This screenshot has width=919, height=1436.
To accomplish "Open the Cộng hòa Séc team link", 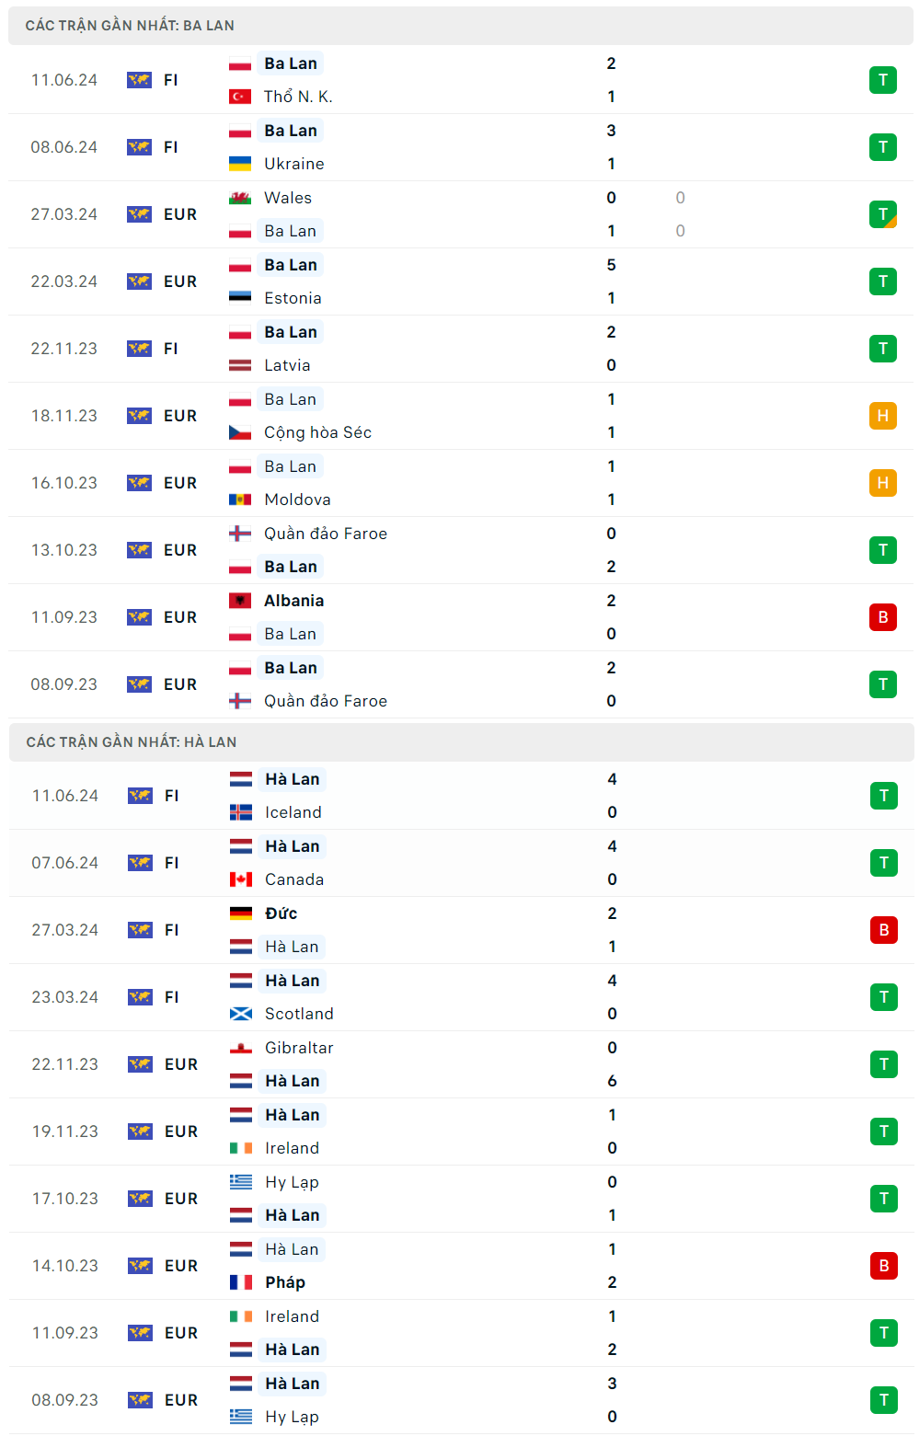I will [x=317, y=432].
